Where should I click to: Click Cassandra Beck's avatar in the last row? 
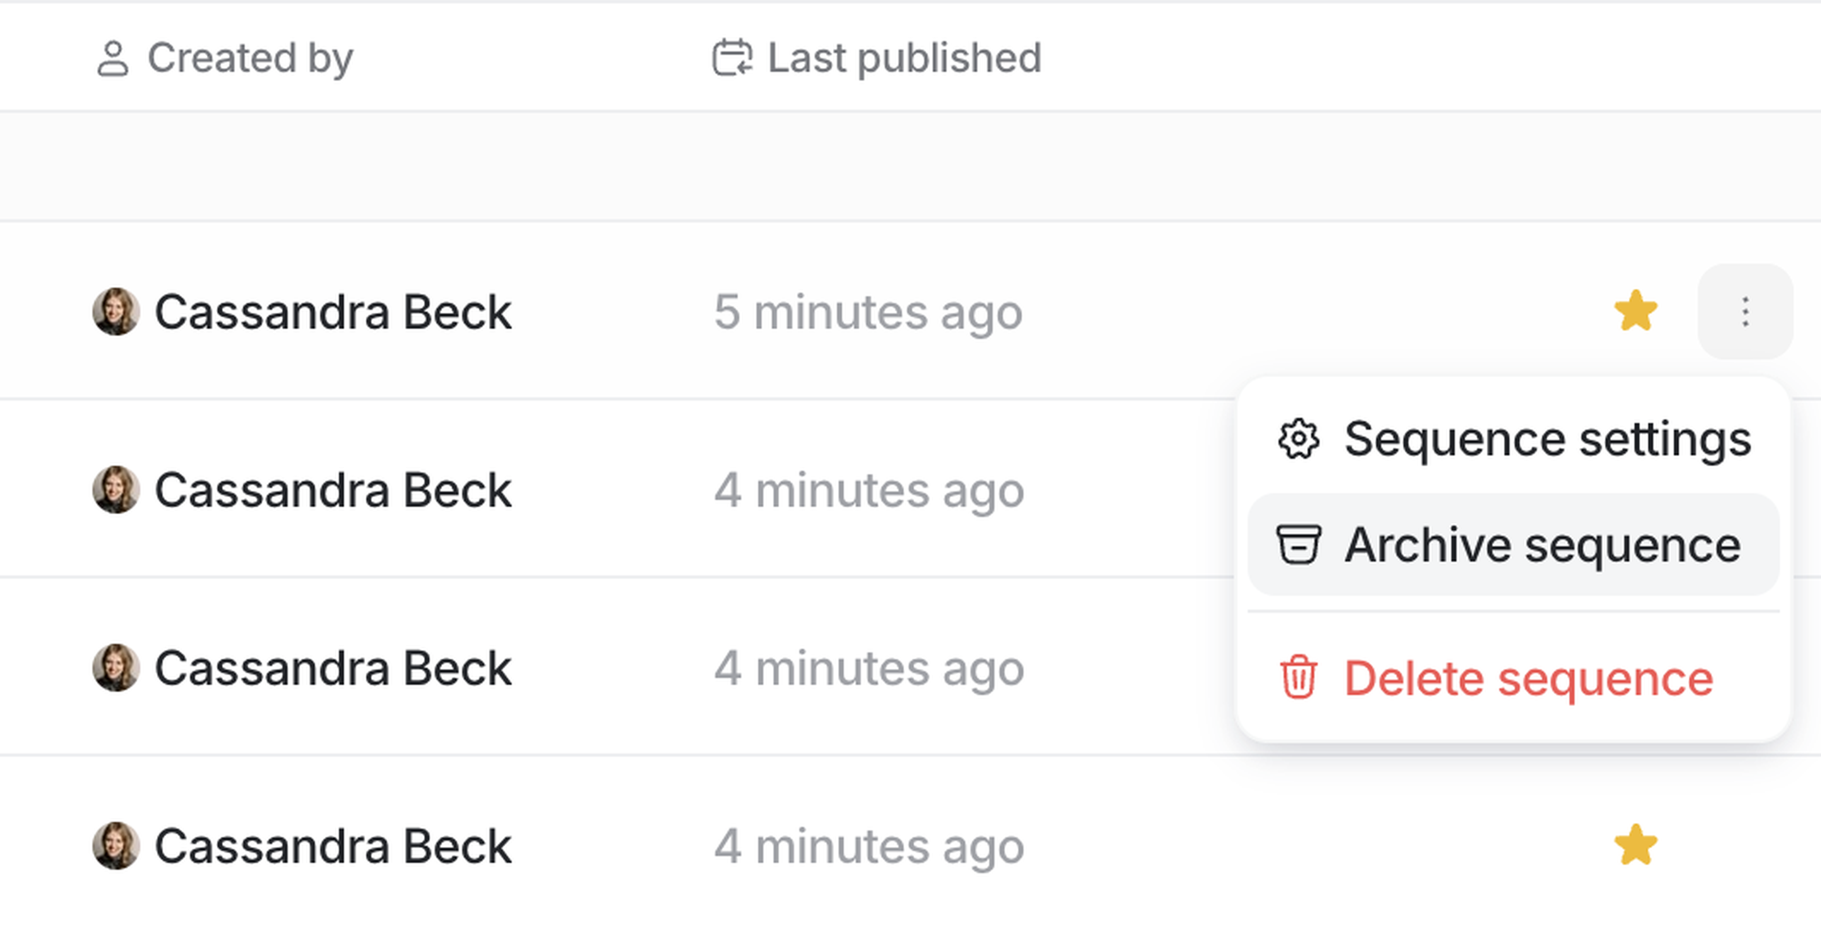coord(116,846)
